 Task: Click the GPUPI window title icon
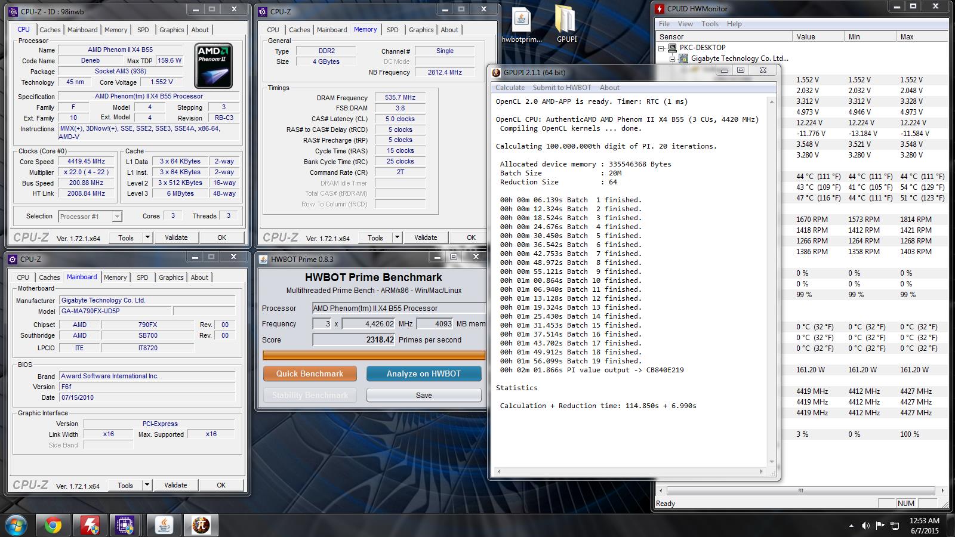496,72
